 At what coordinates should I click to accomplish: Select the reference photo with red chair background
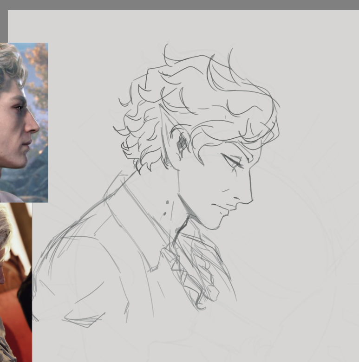pos(16,282)
